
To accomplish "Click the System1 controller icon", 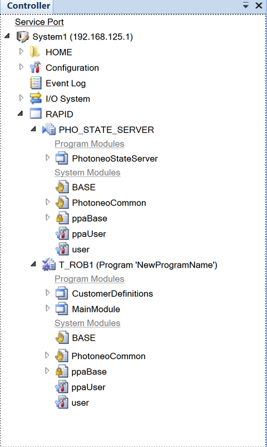I will click(22, 37).
